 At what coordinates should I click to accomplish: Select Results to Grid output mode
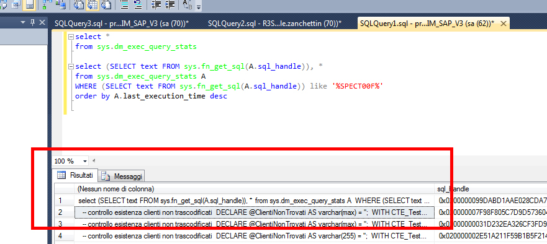tap(92, 4)
